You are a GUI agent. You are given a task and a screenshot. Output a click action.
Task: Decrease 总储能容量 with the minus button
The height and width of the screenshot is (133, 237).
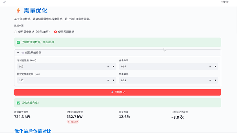[108, 66]
